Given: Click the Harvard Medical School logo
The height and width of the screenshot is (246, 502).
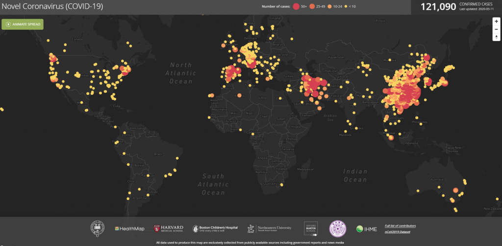Looking at the screenshot, I should point(169,228).
